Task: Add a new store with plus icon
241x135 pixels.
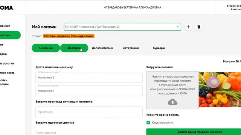Action: point(188,27)
